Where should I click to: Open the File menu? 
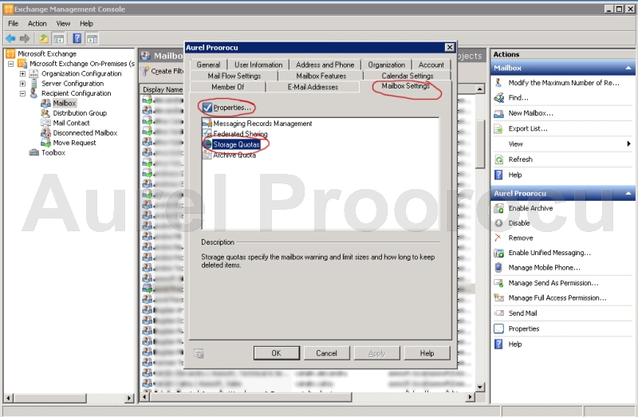coord(13,24)
